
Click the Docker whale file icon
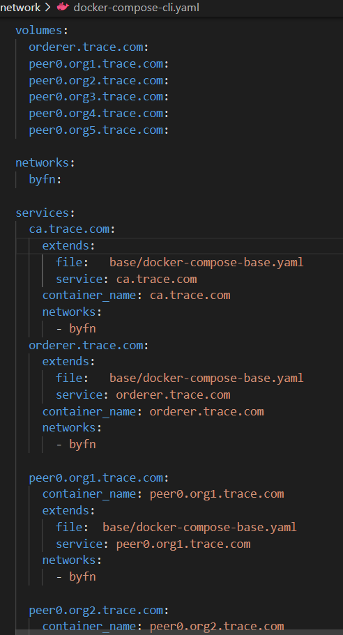[63, 7]
